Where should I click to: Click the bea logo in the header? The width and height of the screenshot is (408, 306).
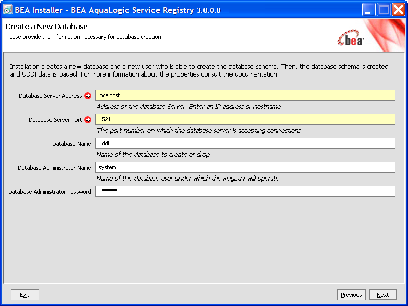[x=350, y=38]
